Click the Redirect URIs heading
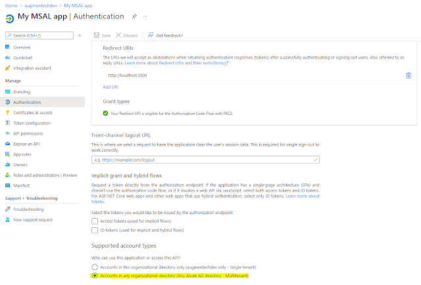This screenshot has width=421, height=285. coord(118,48)
